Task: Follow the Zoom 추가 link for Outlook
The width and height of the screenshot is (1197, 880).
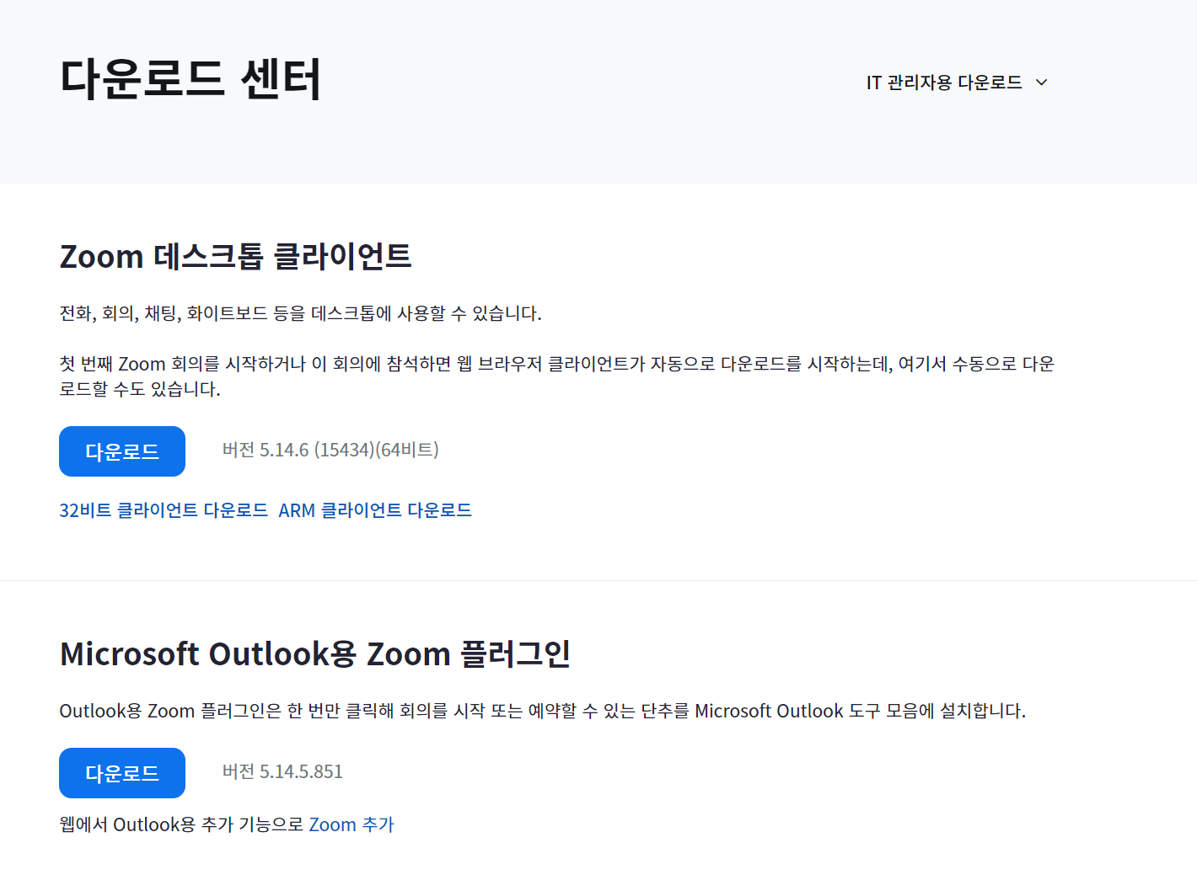Action: (351, 824)
